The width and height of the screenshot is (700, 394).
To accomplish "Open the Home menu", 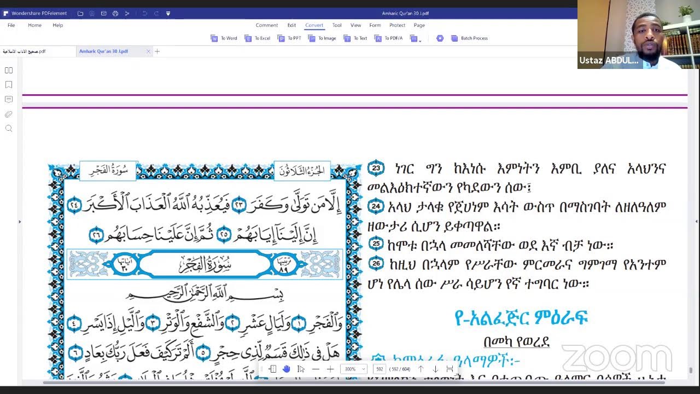I will [x=34, y=25].
